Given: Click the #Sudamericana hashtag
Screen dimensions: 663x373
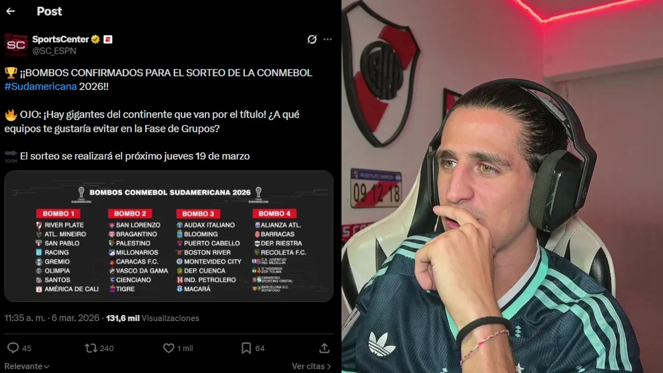Looking at the screenshot, I should click(x=40, y=87).
